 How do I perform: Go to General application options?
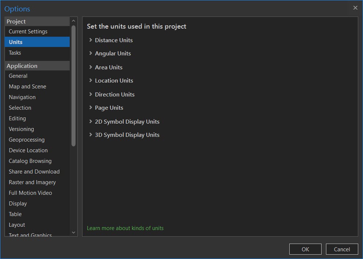[x=18, y=76]
